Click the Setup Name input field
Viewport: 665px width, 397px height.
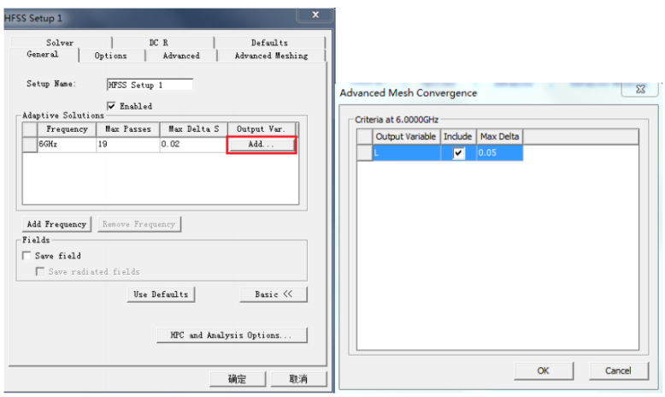click(x=150, y=85)
